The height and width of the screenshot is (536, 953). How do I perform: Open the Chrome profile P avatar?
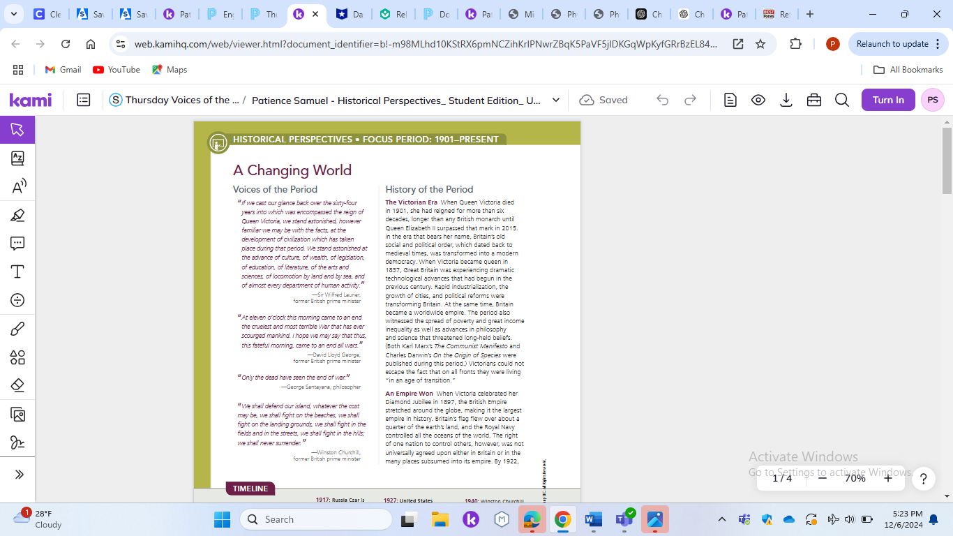(832, 44)
